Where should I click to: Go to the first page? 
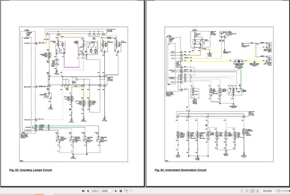point(83,191)
